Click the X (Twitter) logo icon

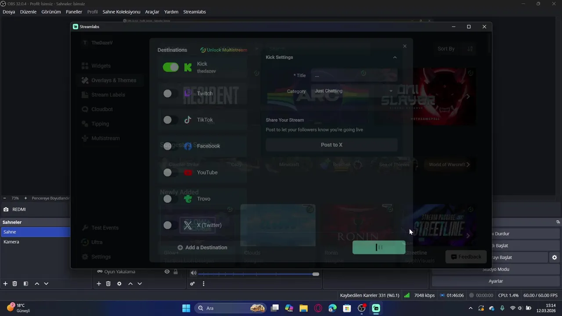(188, 225)
